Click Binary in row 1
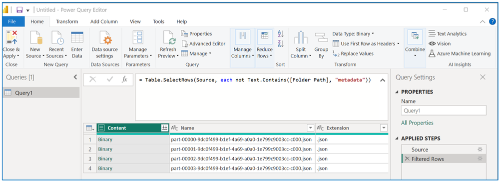This screenshot has width=499, height=181. (x=105, y=139)
